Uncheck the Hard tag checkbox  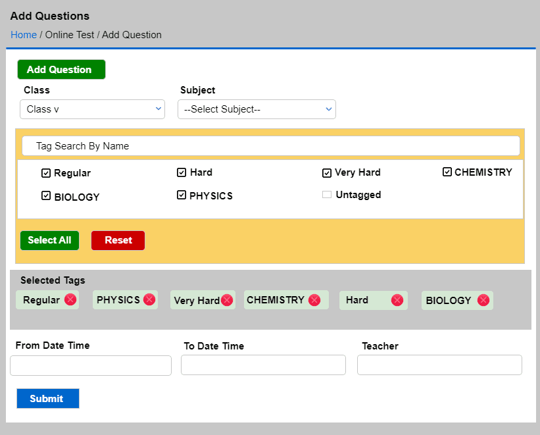click(182, 172)
